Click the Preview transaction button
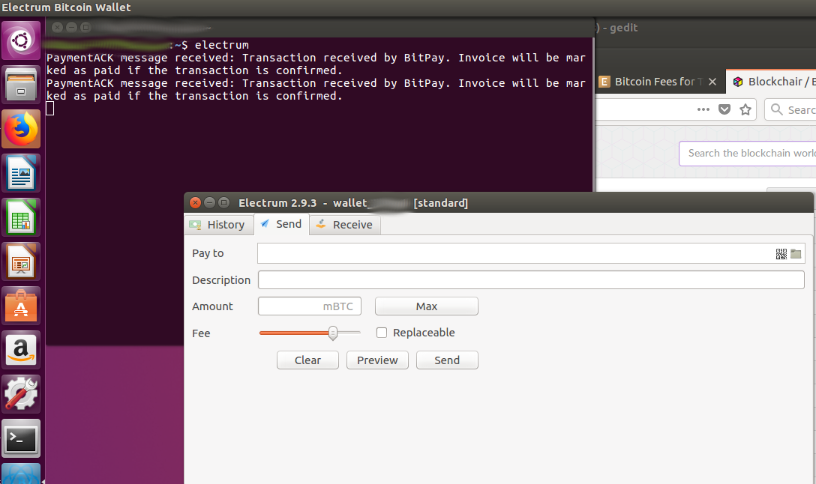 coord(377,360)
